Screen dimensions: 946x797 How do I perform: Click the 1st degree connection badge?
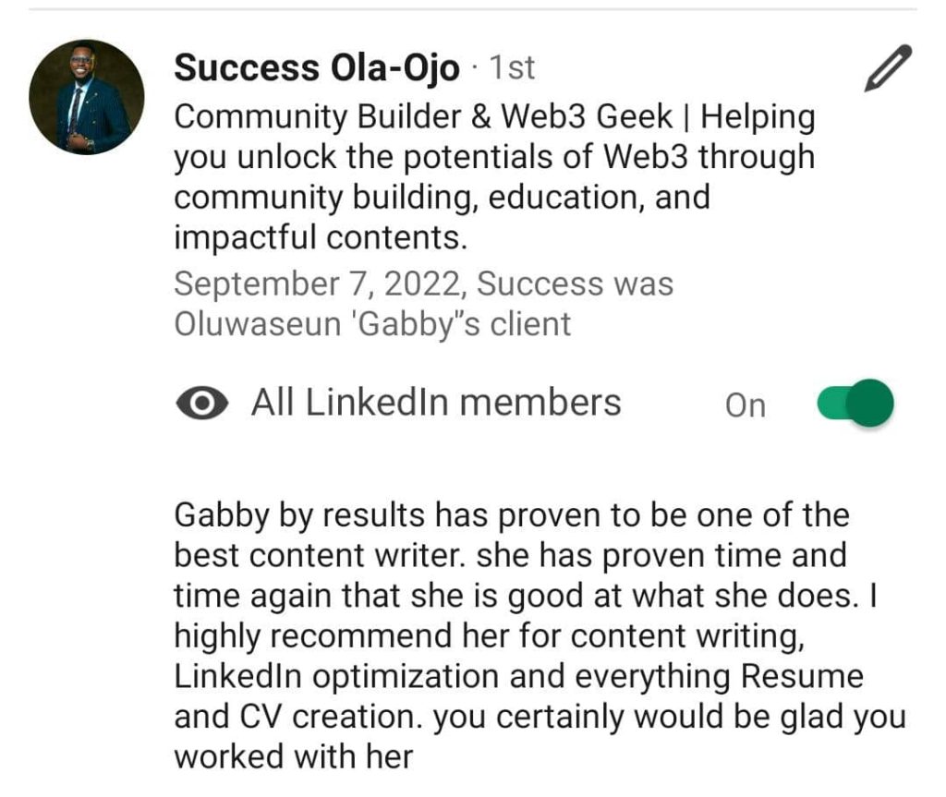point(512,67)
